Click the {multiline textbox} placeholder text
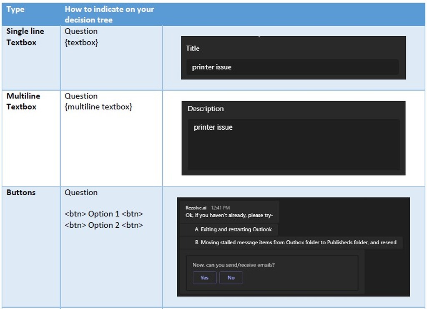Image resolution: width=427 pixels, height=309 pixels. (99, 107)
